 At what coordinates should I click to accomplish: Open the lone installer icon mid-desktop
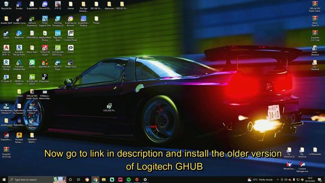tap(109, 107)
